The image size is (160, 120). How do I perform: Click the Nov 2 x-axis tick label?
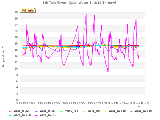tap(120, 103)
